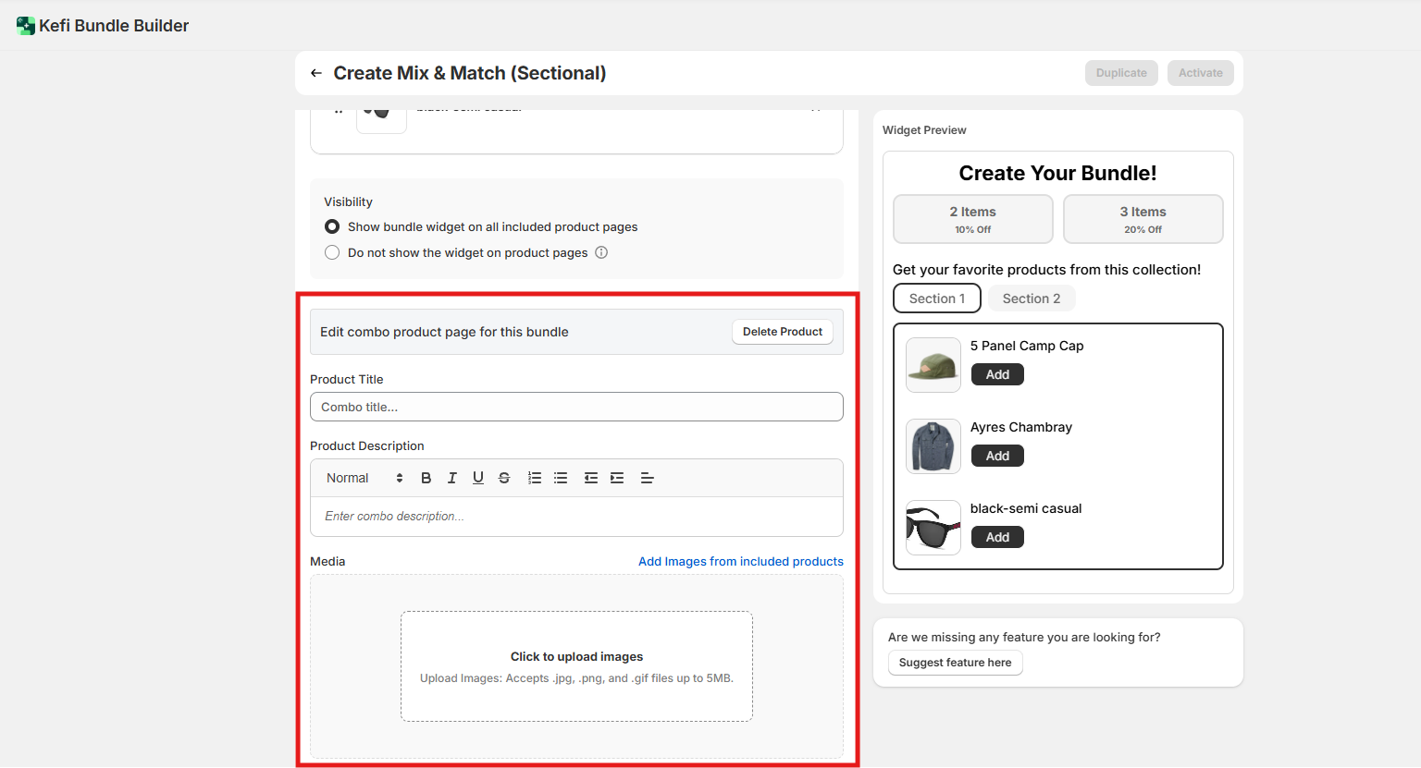Add the 5 Panel Camp Cap to bundle
Image resolution: width=1421 pixels, height=768 pixels.
[x=997, y=374]
